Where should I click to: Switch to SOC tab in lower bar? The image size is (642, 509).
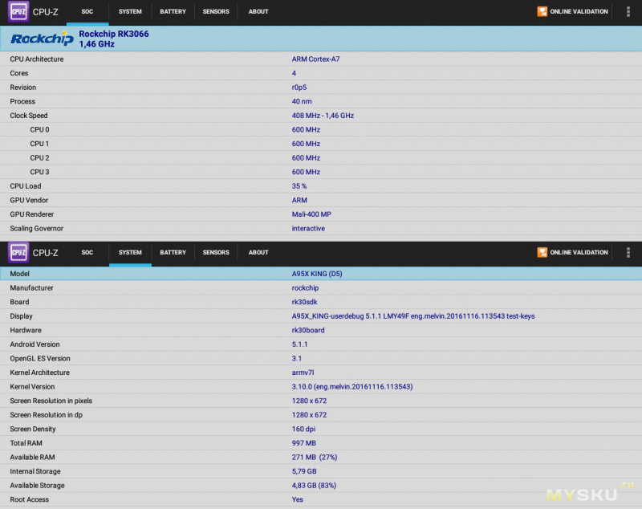87,252
